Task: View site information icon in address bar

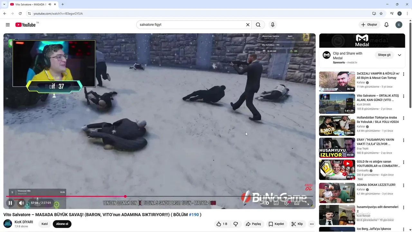Action: [x=29, y=14]
